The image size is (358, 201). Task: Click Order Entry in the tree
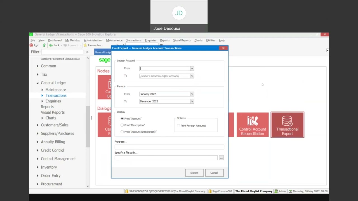click(x=51, y=176)
